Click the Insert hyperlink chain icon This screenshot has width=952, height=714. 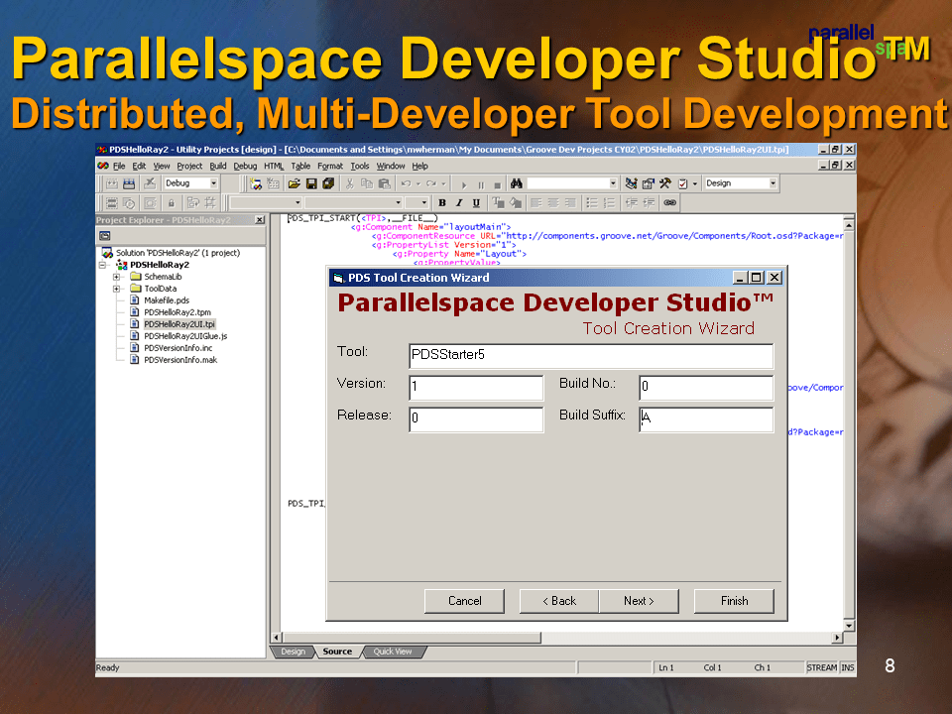point(669,202)
